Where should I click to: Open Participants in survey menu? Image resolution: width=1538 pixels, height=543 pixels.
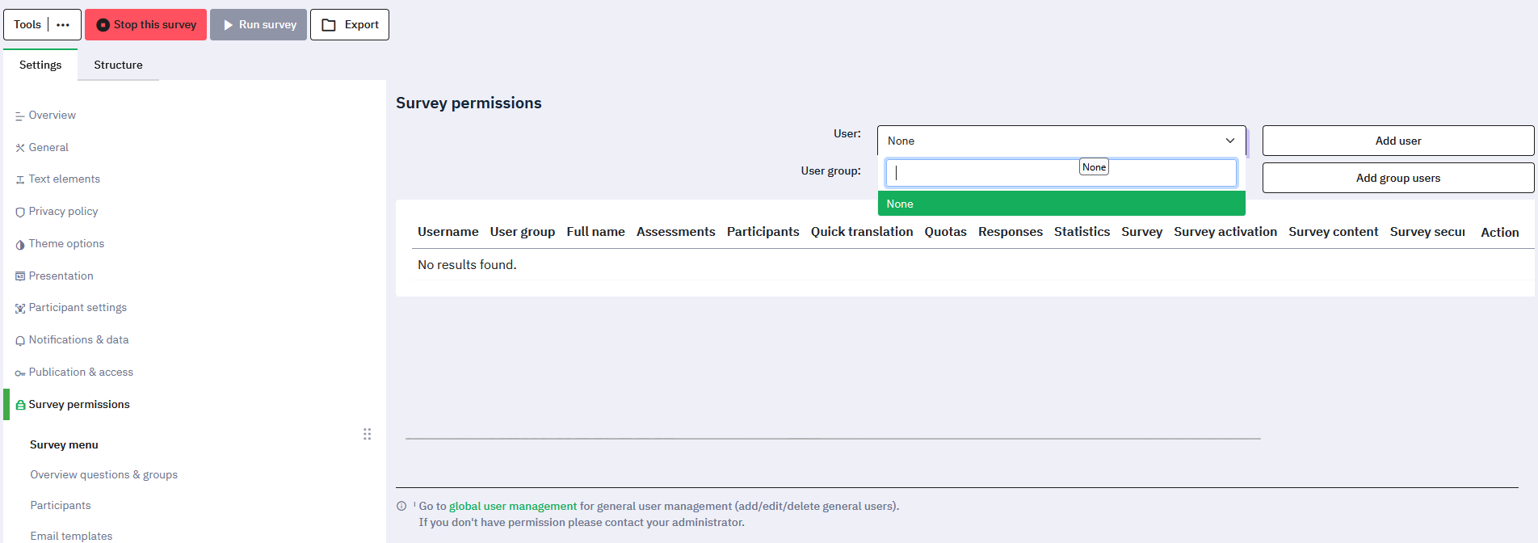(x=61, y=506)
